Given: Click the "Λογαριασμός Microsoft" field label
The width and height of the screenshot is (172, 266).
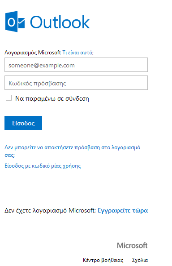Looking at the screenshot, I should point(32,53).
